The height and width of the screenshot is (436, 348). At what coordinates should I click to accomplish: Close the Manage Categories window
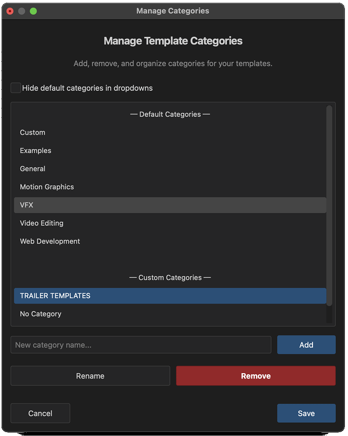pyautogui.click(x=10, y=11)
